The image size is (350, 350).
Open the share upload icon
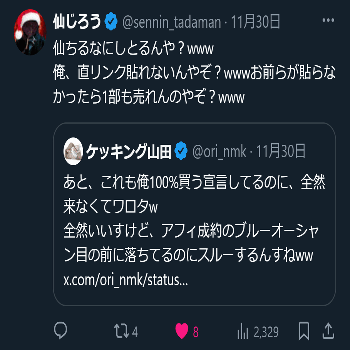tap(328, 331)
